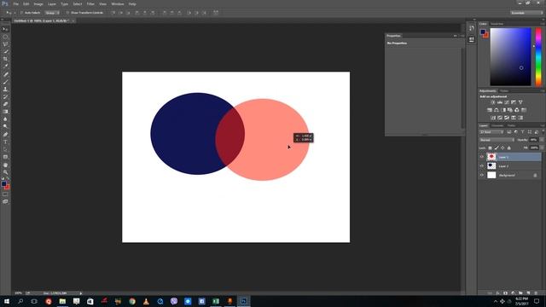Click the vertical hue slider in Color panel

(538, 57)
